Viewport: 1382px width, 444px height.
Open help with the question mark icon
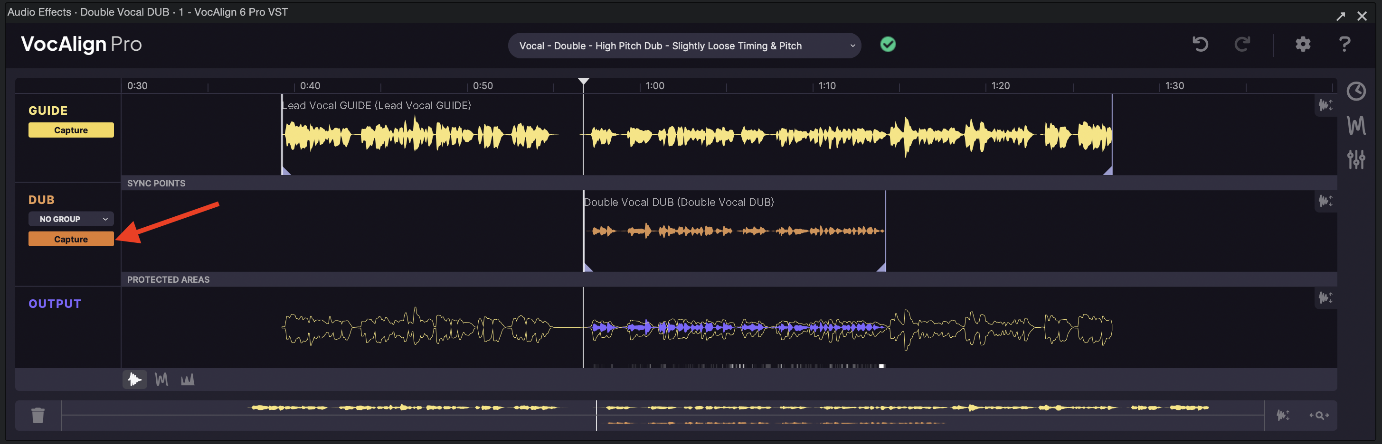(1345, 45)
